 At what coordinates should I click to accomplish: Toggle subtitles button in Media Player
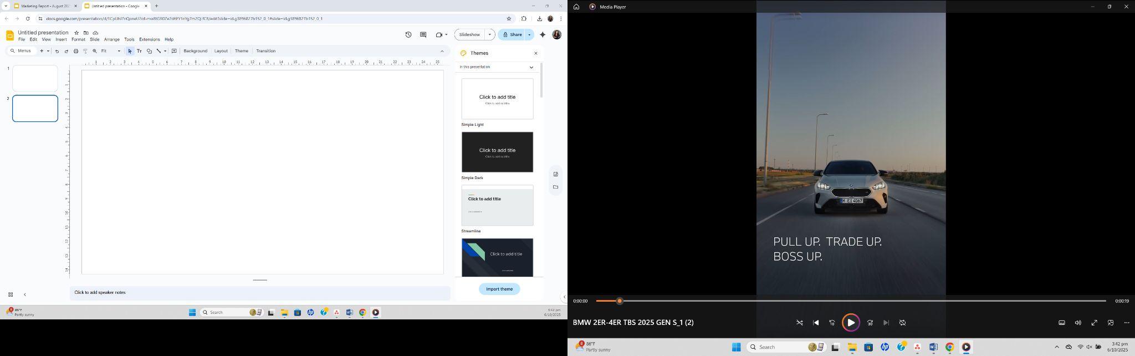point(1062,323)
